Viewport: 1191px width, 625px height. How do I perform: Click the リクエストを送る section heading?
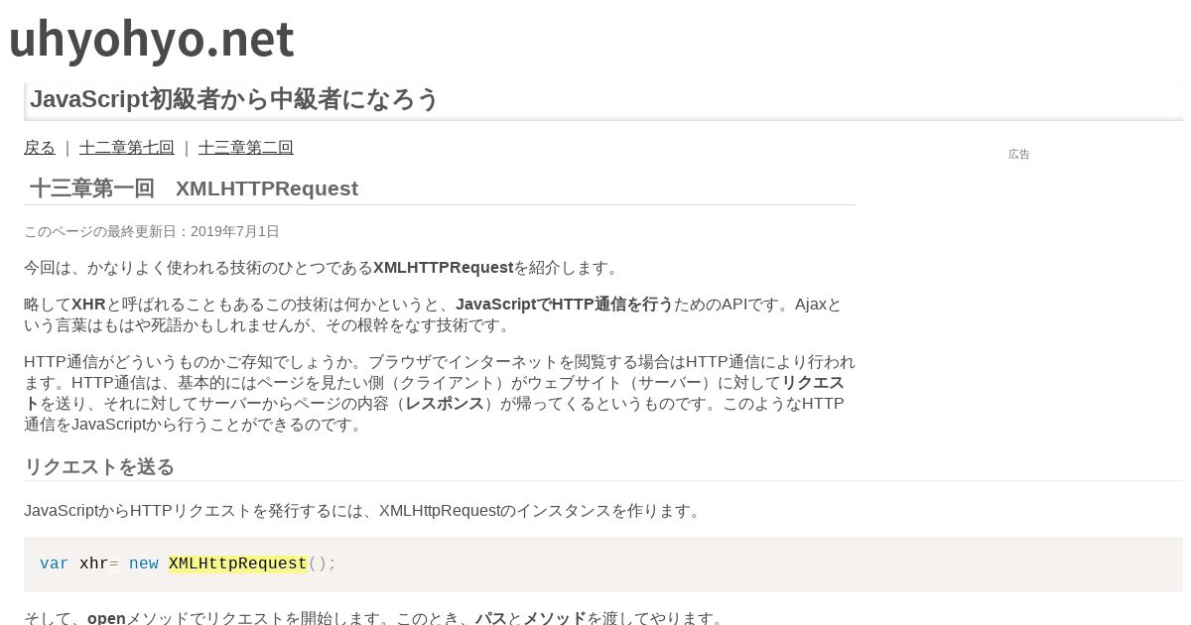[99, 467]
